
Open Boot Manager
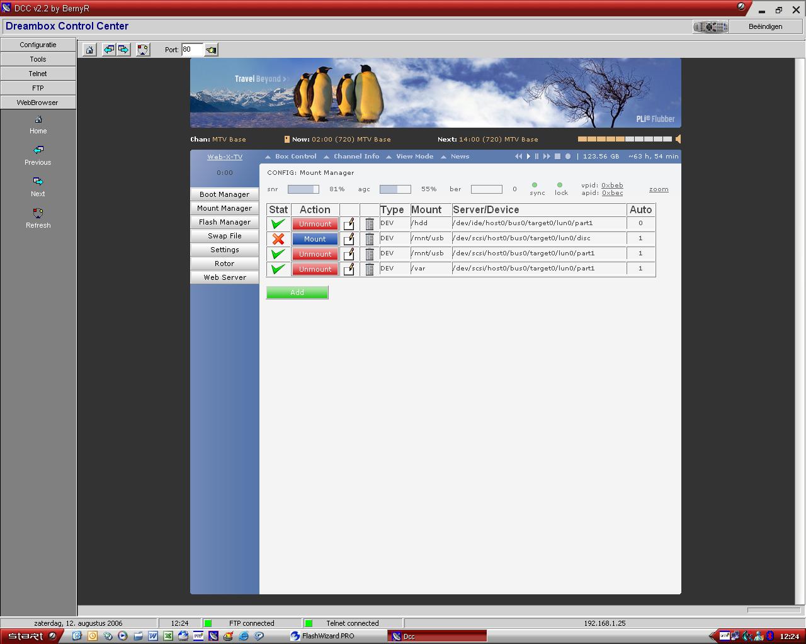pos(225,194)
